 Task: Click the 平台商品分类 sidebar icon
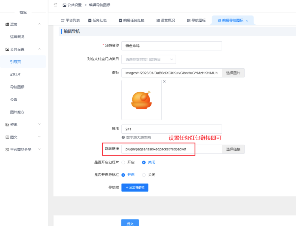7,150
